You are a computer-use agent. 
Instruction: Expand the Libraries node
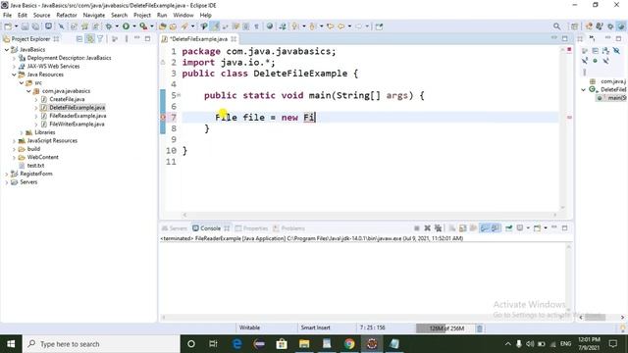[x=22, y=132]
